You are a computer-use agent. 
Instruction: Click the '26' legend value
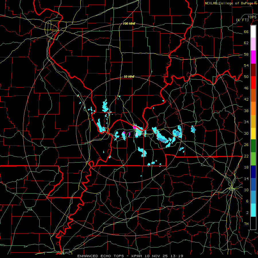[246, 145]
